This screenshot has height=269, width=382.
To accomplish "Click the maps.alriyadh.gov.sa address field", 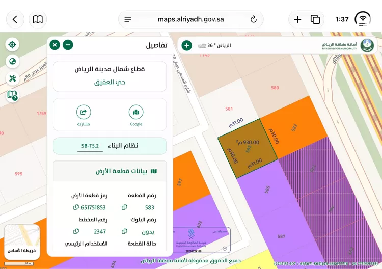I will pos(191,19).
